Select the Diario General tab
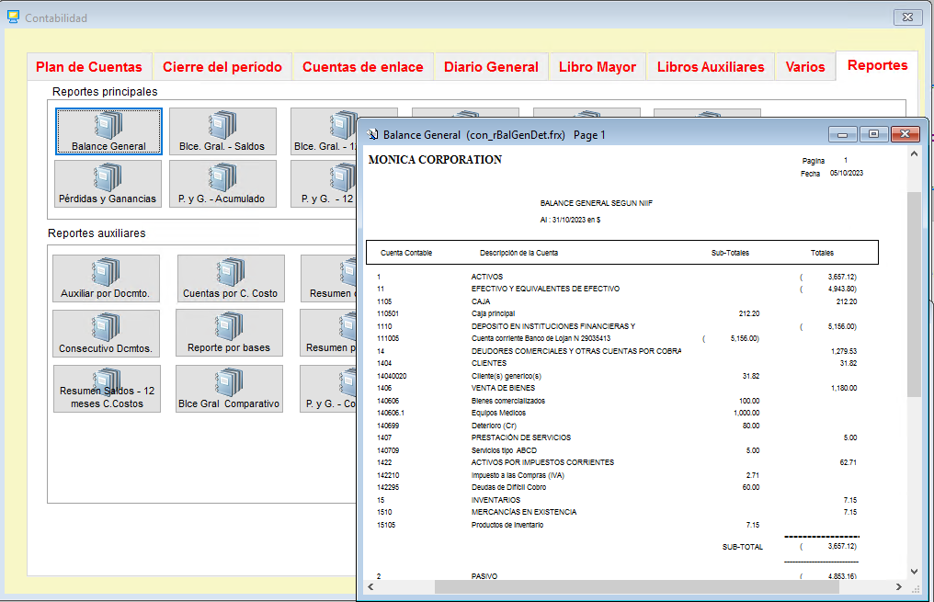Screen dimensions: 934x602 click(x=491, y=67)
